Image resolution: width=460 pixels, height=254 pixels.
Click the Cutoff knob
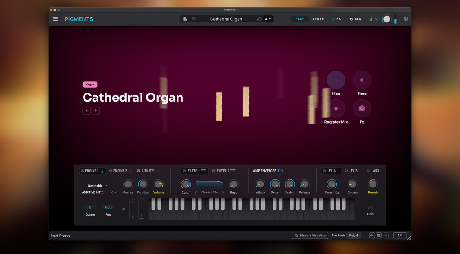186,184
